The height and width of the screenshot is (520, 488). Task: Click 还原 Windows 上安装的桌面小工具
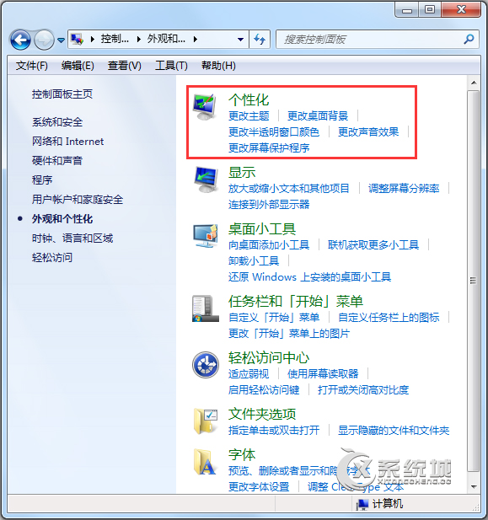coord(310,276)
